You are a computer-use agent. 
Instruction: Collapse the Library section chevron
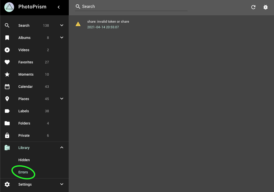point(62,147)
